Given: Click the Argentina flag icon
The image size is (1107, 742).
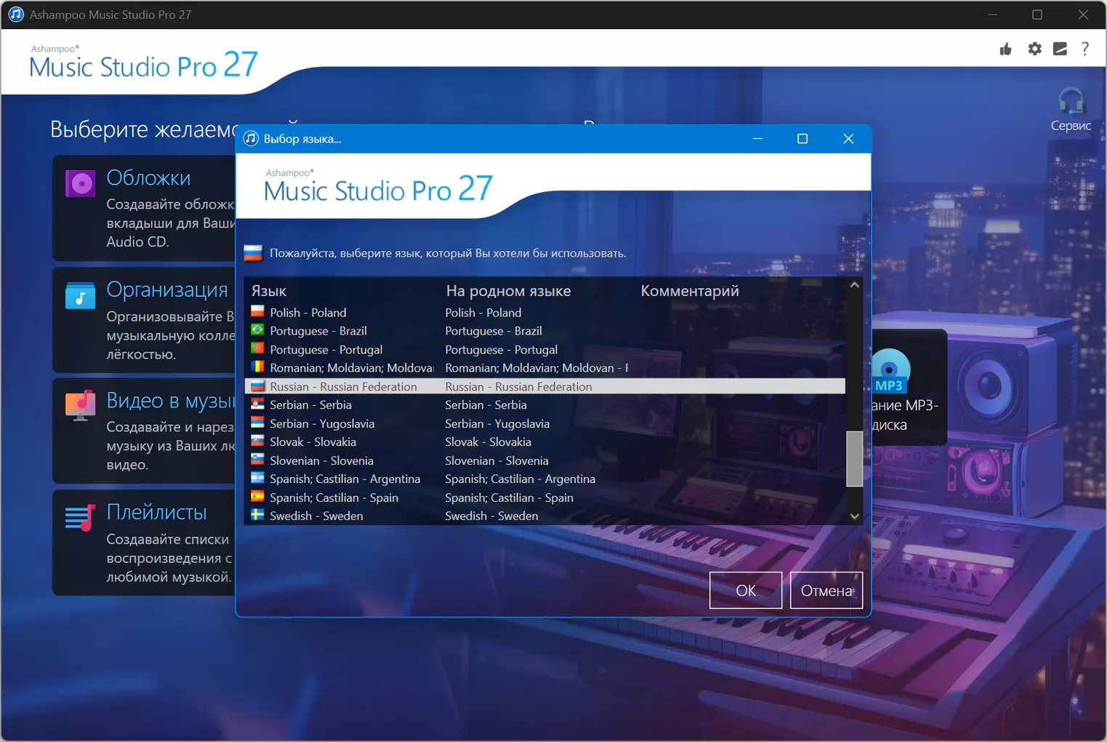Looking at the screenshot, I should [257, 479].
